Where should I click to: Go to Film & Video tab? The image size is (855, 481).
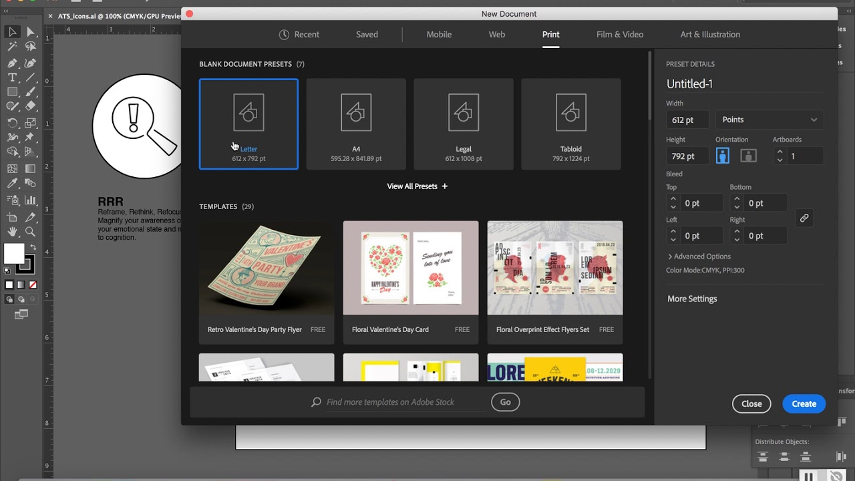pyautogui.click(x=620, y=35)
